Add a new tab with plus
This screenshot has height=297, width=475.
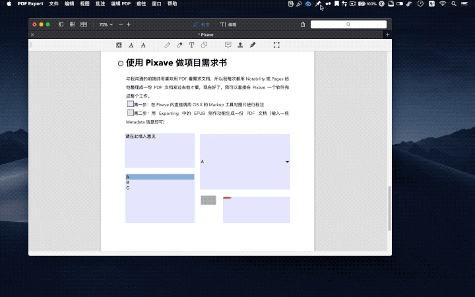[387, 34]
